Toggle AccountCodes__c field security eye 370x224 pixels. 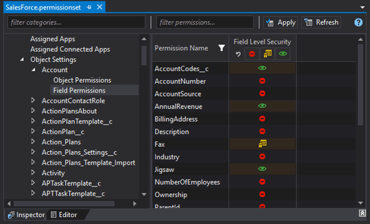(x=262, y=68)
